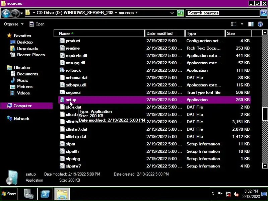Open the Start menu
This screenshot has height=201, width=268.
tap(9, 194)
